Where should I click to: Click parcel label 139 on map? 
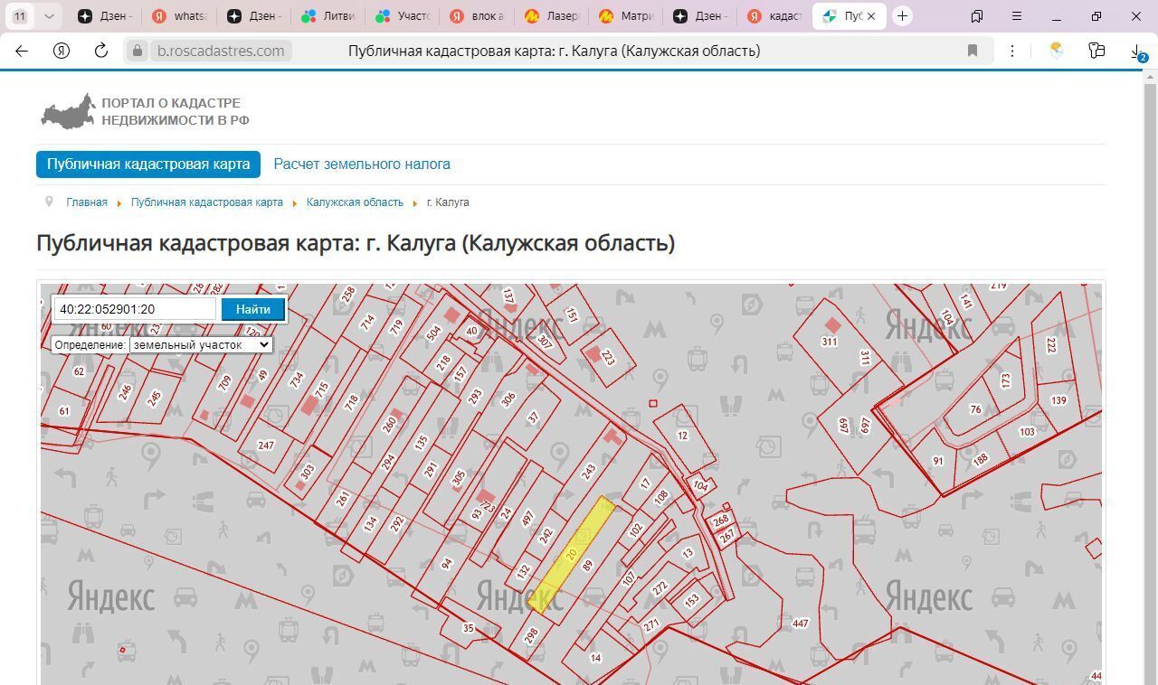(1058, 400)
